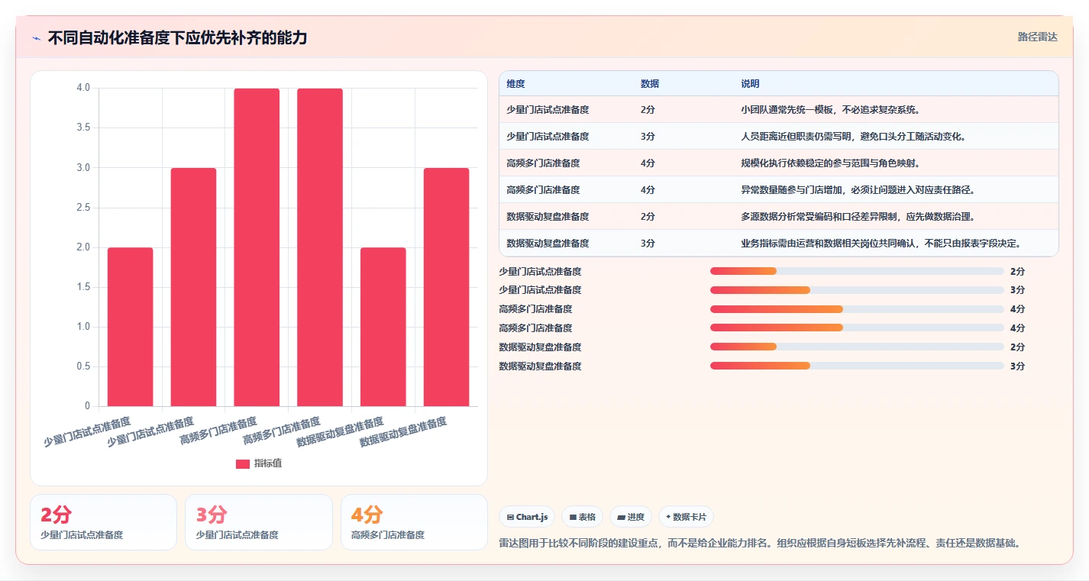
Task: Click 数据驱动复盘准备度 chart bar with value 2
Action: [383, 327]
